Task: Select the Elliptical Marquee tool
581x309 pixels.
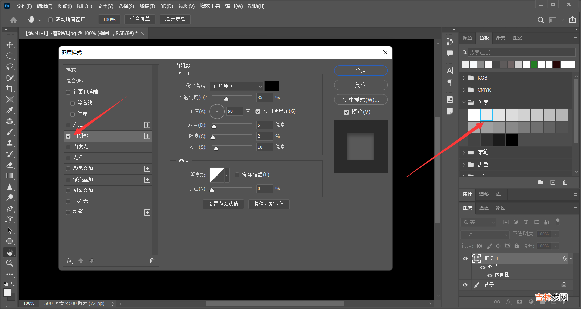Action: pyautogui.click(x=10, y=56)
